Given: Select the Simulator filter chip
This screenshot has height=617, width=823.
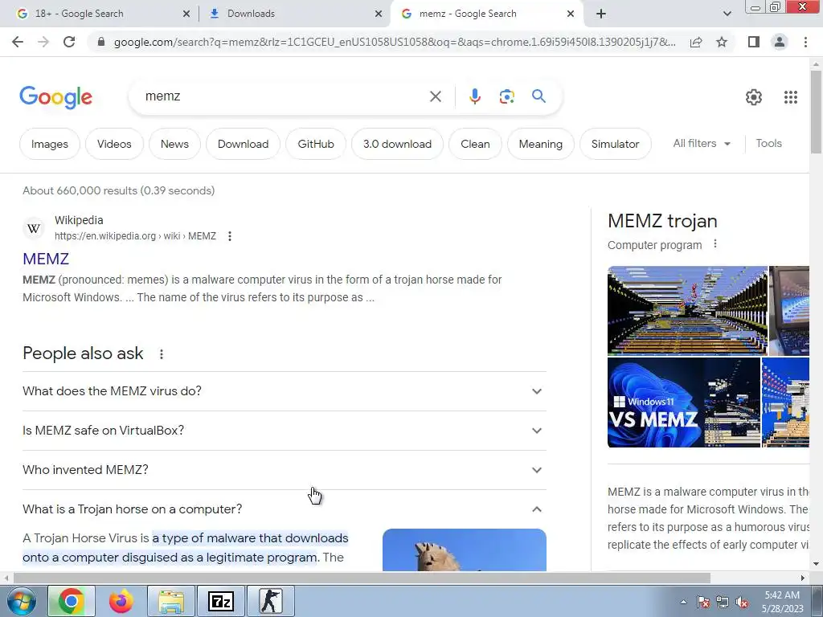Looking at the screenshot, I should tap(615, 144).
